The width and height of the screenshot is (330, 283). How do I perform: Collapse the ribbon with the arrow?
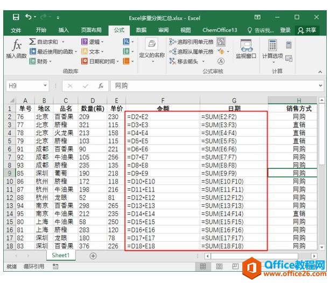(x=320, y=72)
